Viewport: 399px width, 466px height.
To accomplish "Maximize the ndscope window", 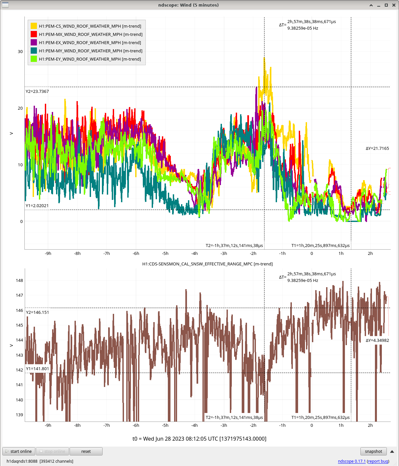I will pos(386,5).
